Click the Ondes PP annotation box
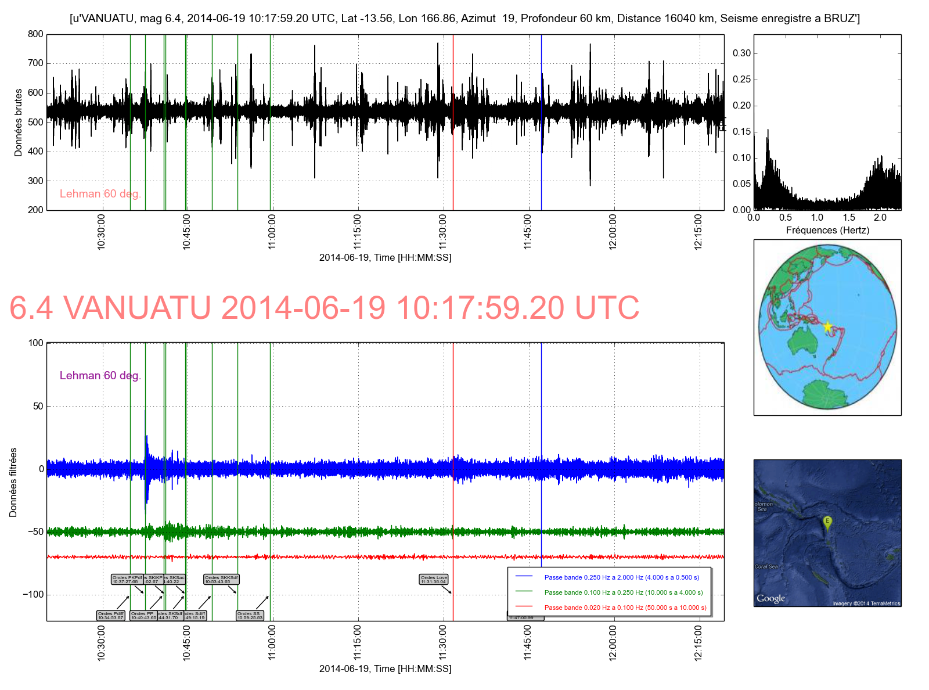Viewport: 929px width, 690px height. [143, 616]
